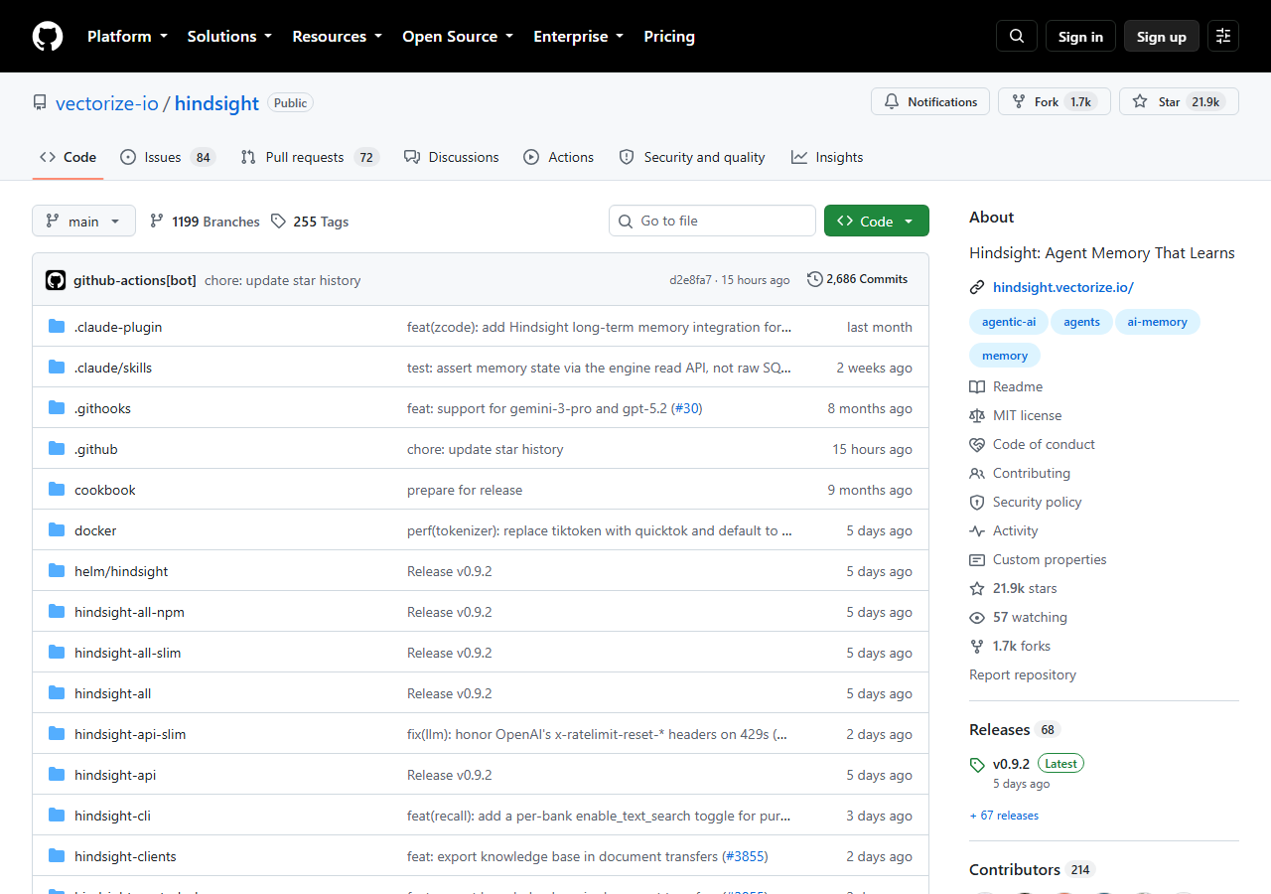The width and height of the screenshot is (1271, 894).
Task: Open the Pricing page
Action: click(669, 36)
